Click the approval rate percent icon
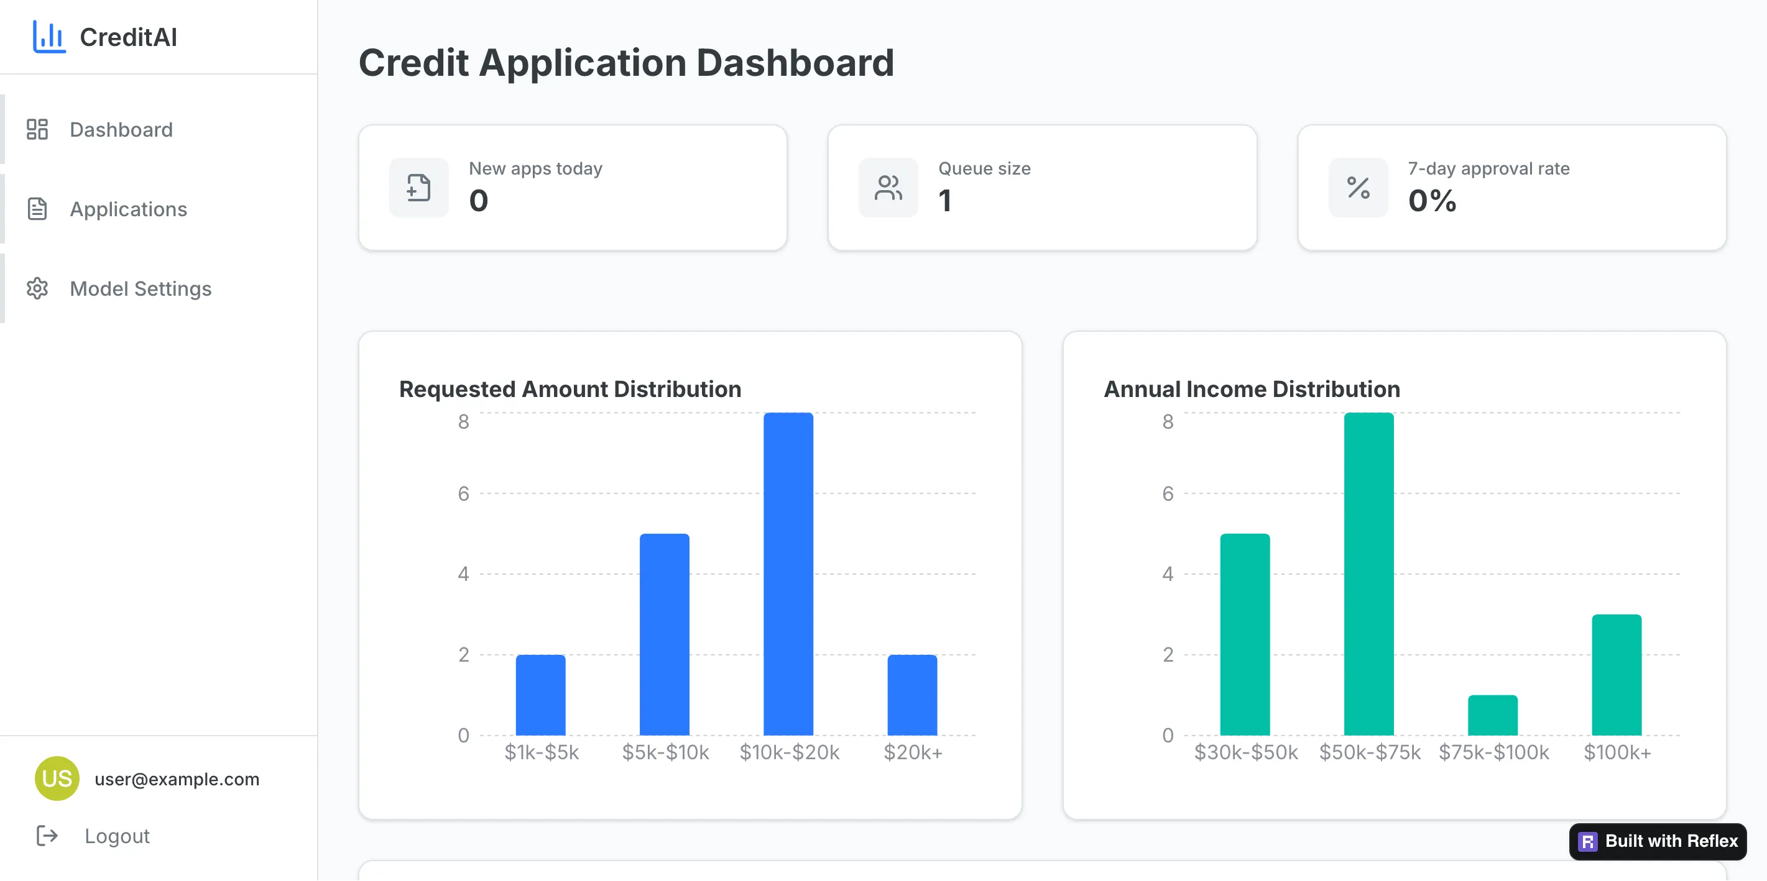The image size is (1767, 881). tap(1357, 188)
